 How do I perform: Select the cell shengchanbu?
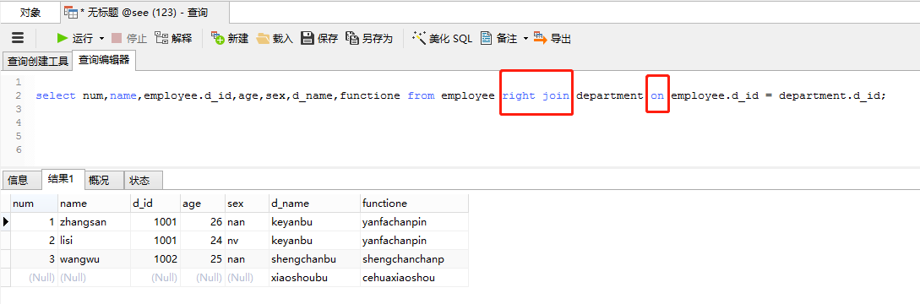pos(314,258)
